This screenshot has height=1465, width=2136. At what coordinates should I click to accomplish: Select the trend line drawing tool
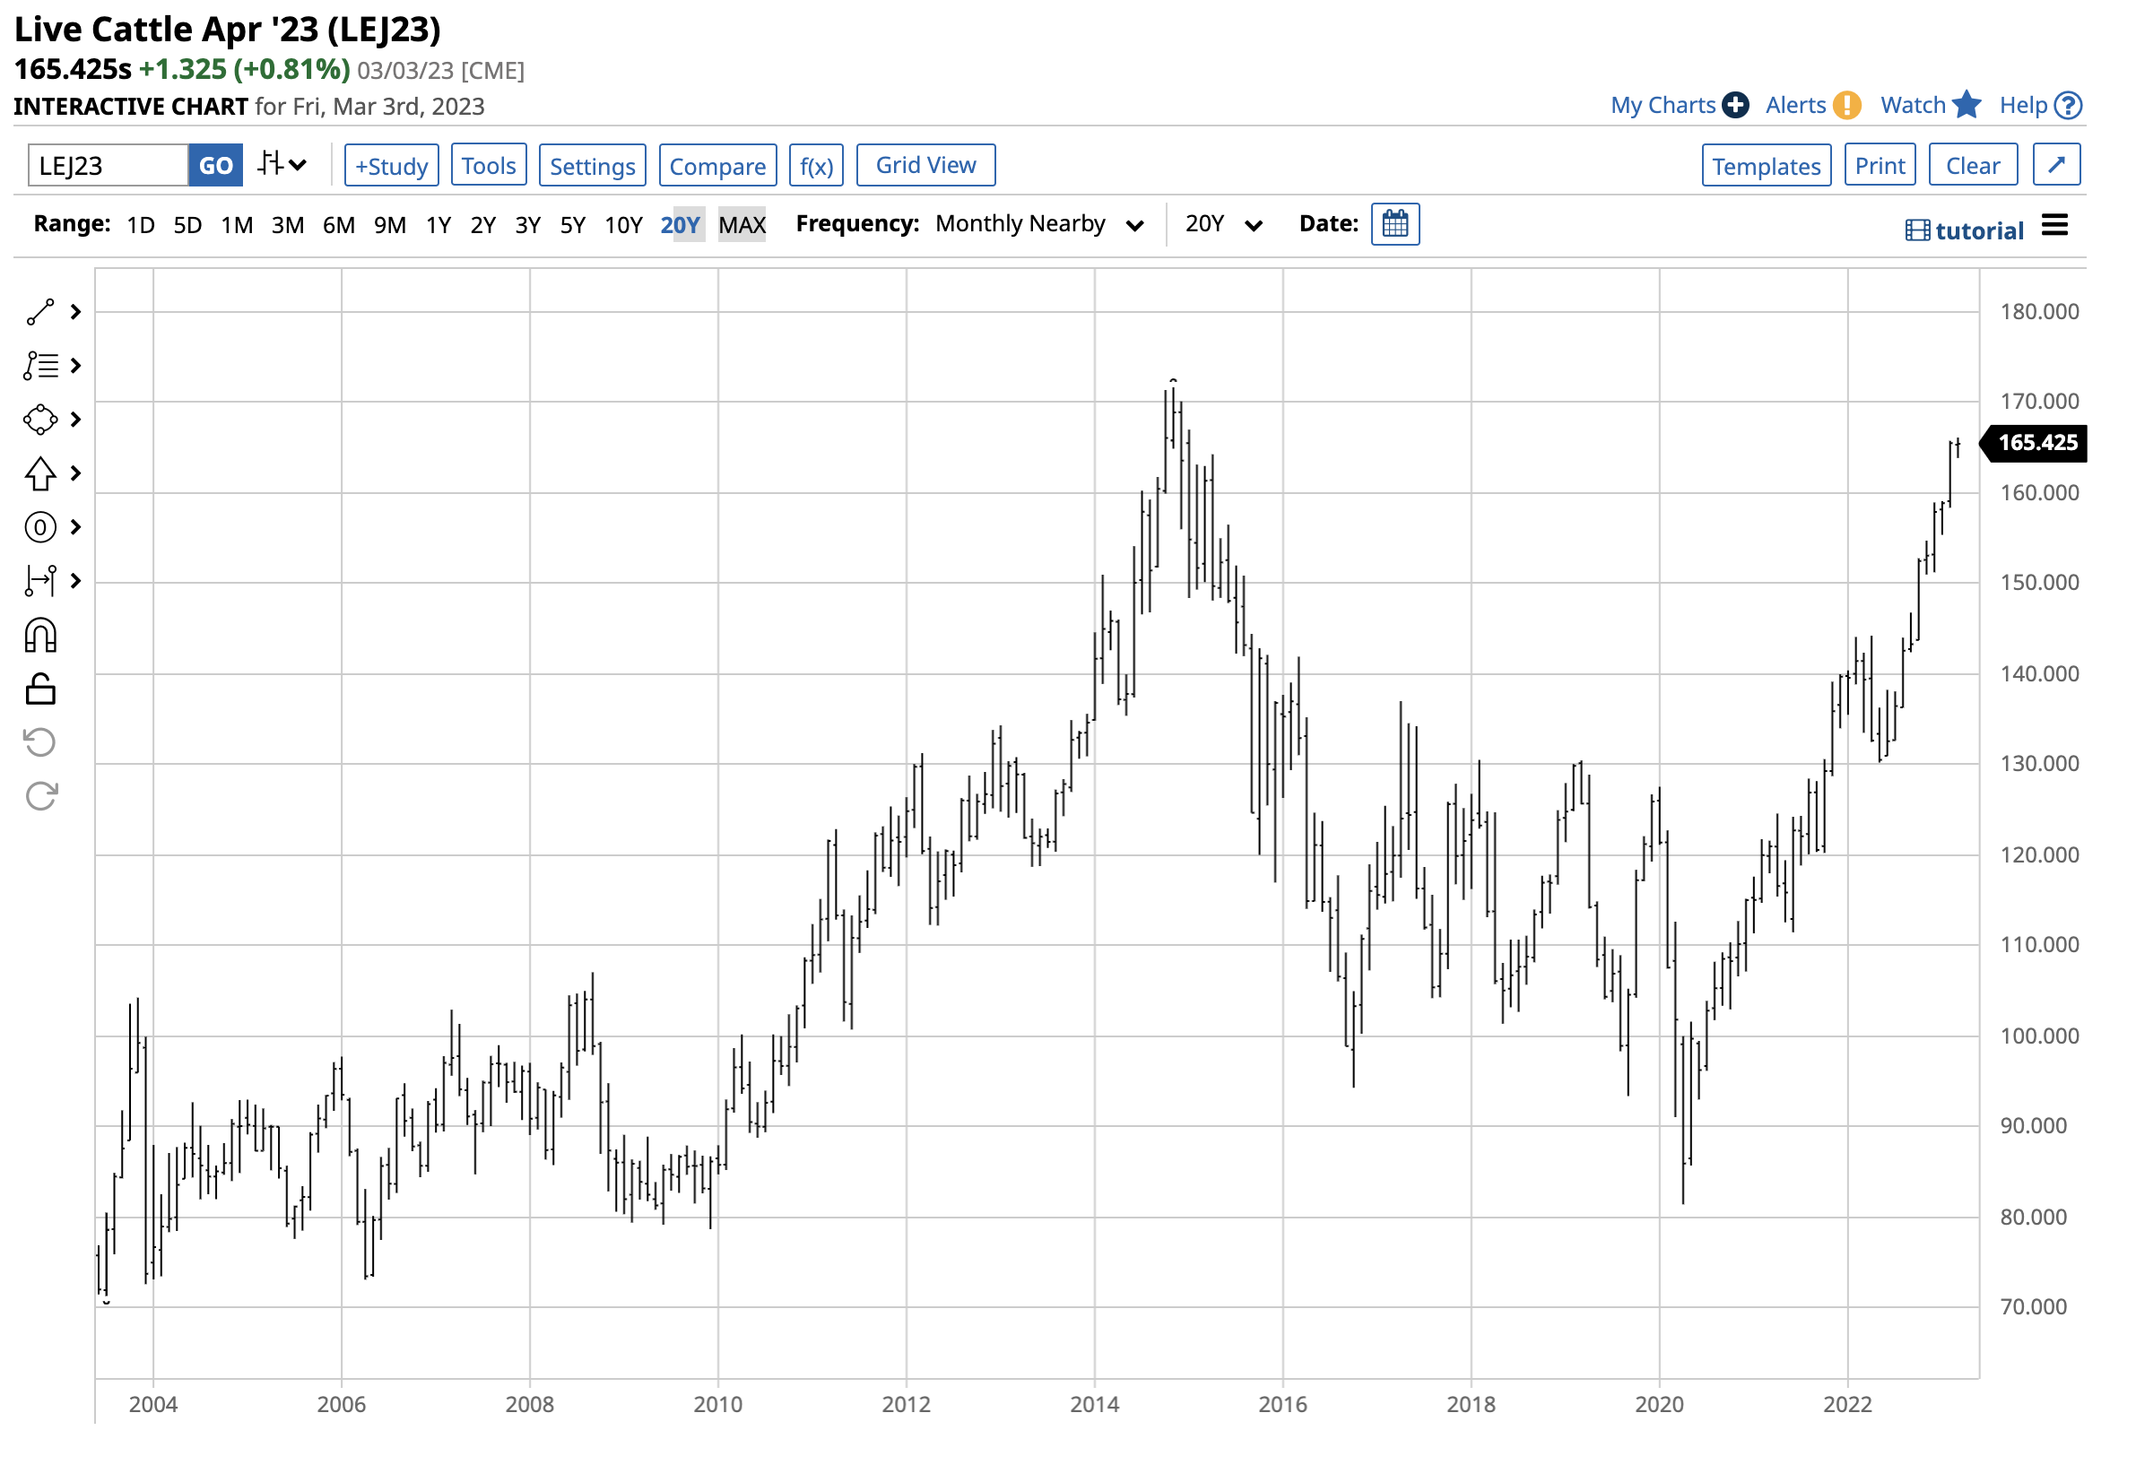tap(40, 313)
